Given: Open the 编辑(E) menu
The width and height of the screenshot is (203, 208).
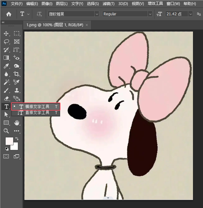Looking at the screenshot, I should coord(32,3).
